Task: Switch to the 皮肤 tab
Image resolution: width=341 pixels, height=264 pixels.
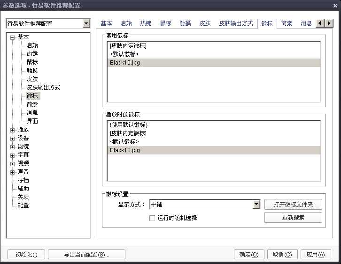Action: pos(205,23)
